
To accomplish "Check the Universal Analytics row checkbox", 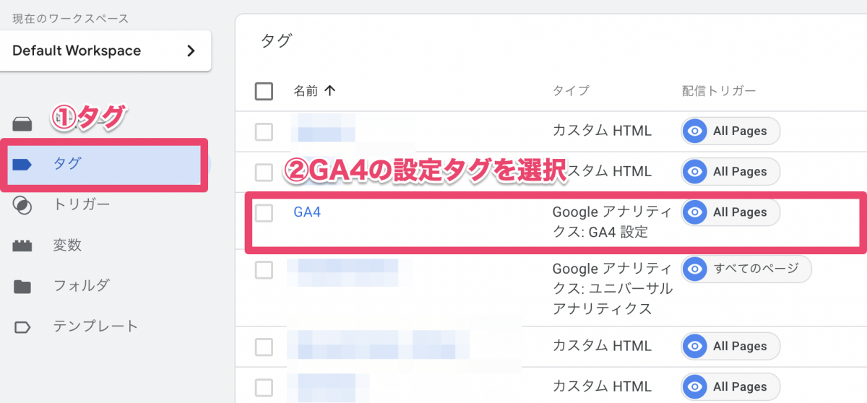I will click(x=264, y=269).
